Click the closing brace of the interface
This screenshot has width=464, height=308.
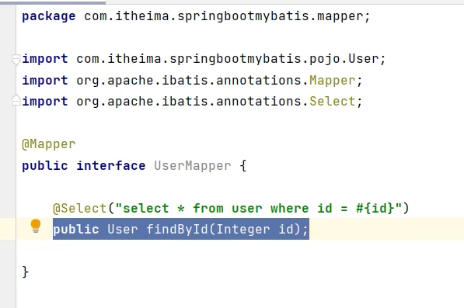pyautogui.click(x=26, y=272)
